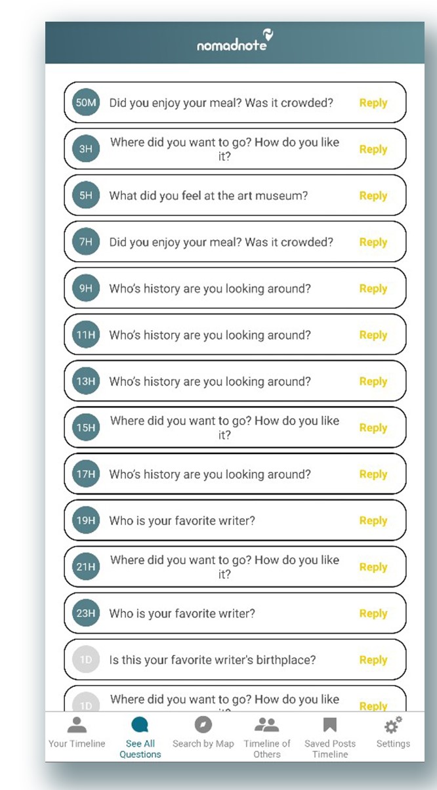Click the 5H timestamp badge
The image size is (437, 790).
tap(85, 196)
